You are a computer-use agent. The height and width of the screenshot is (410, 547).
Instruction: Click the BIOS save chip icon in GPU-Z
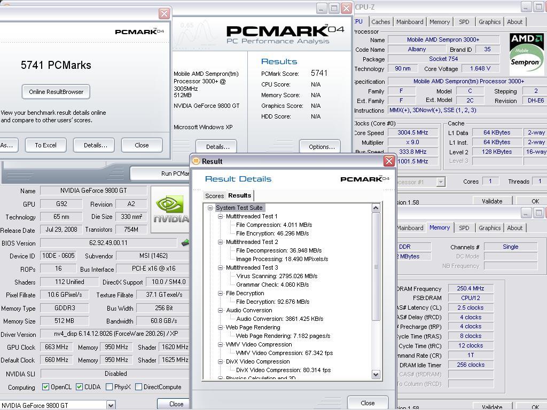(185, 242)
